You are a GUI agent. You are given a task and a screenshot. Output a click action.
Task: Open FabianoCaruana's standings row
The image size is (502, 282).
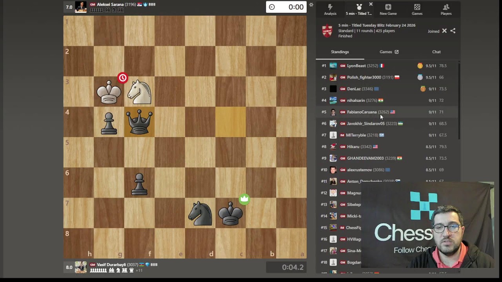(x=387, y=112)
